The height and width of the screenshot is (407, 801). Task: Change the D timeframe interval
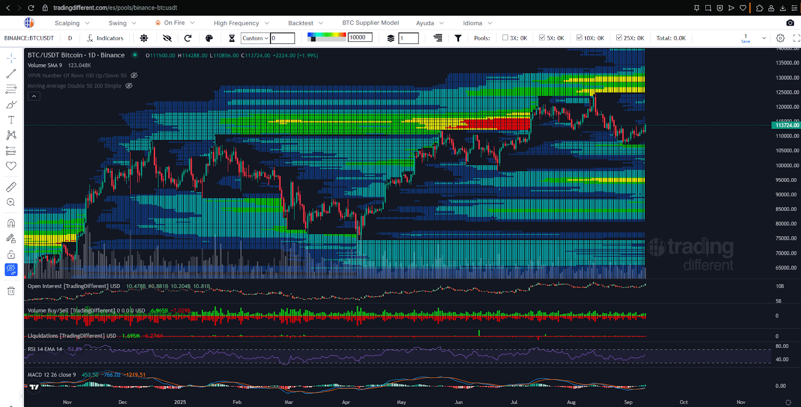tap(70, 38)
